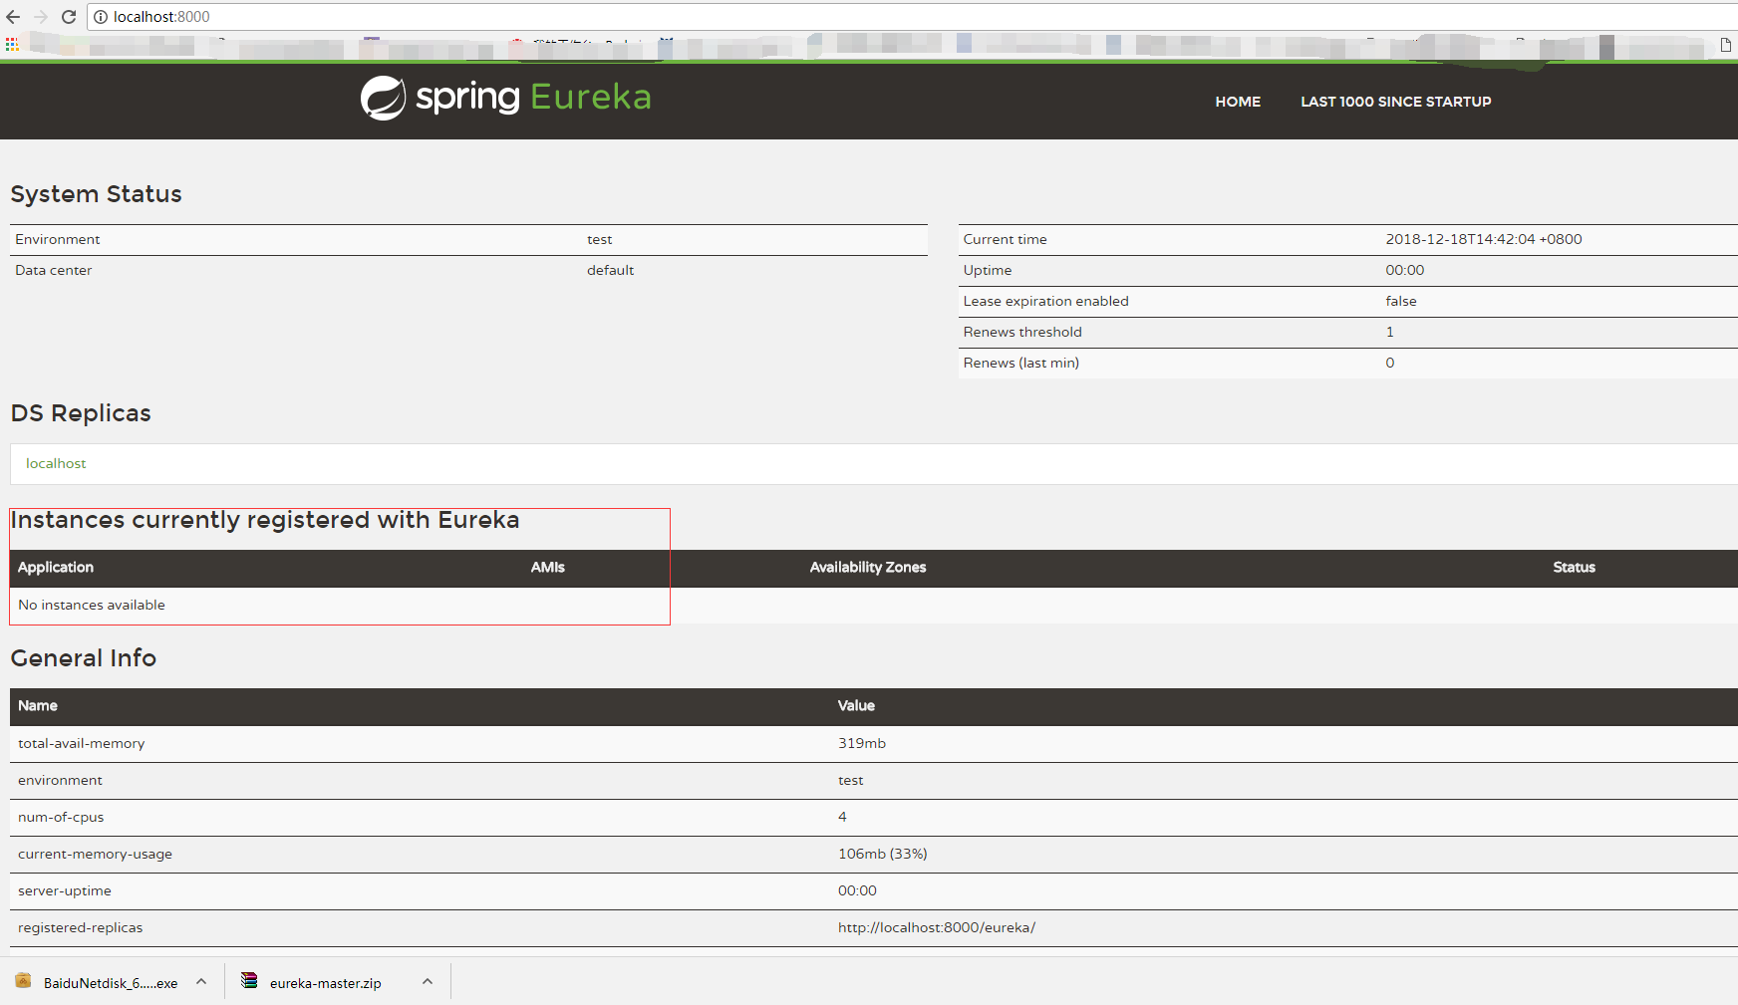Click the Lease expiration enabled 'false' value
This screenshot has height=1005, width=1738.
(x=1400, y=301)
